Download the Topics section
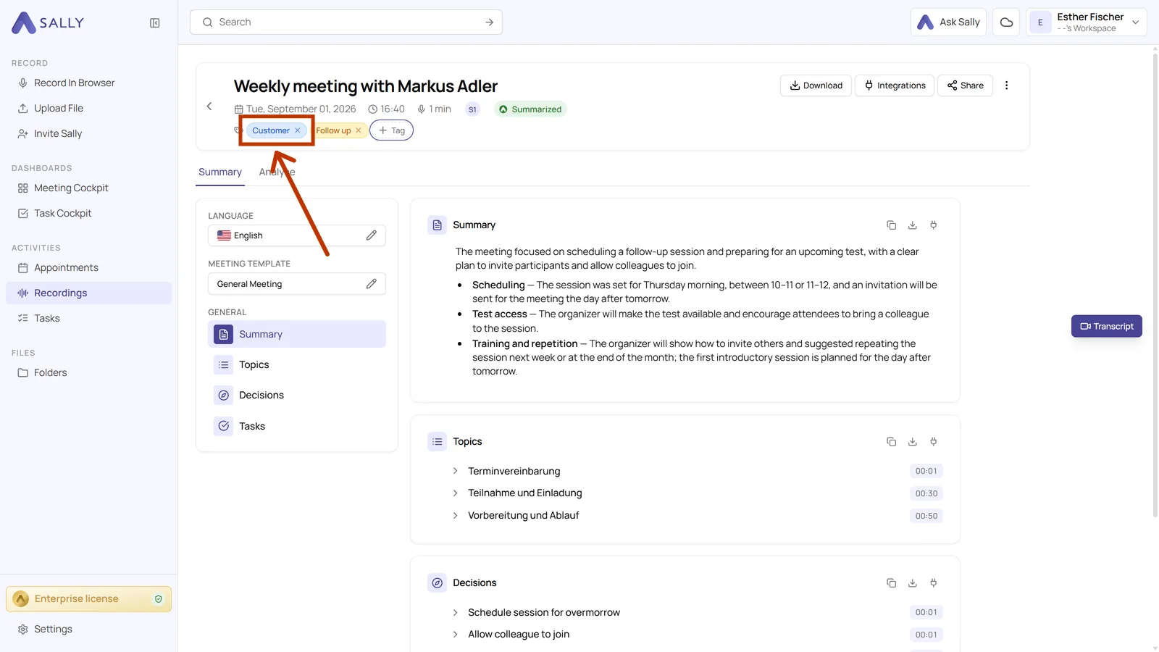 point(912,442)
